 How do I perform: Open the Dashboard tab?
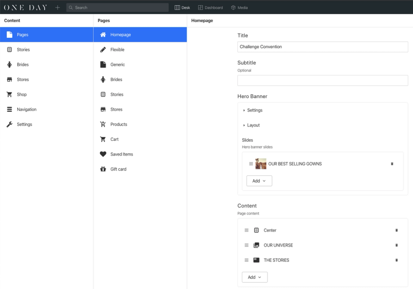[x=210, y=8]
